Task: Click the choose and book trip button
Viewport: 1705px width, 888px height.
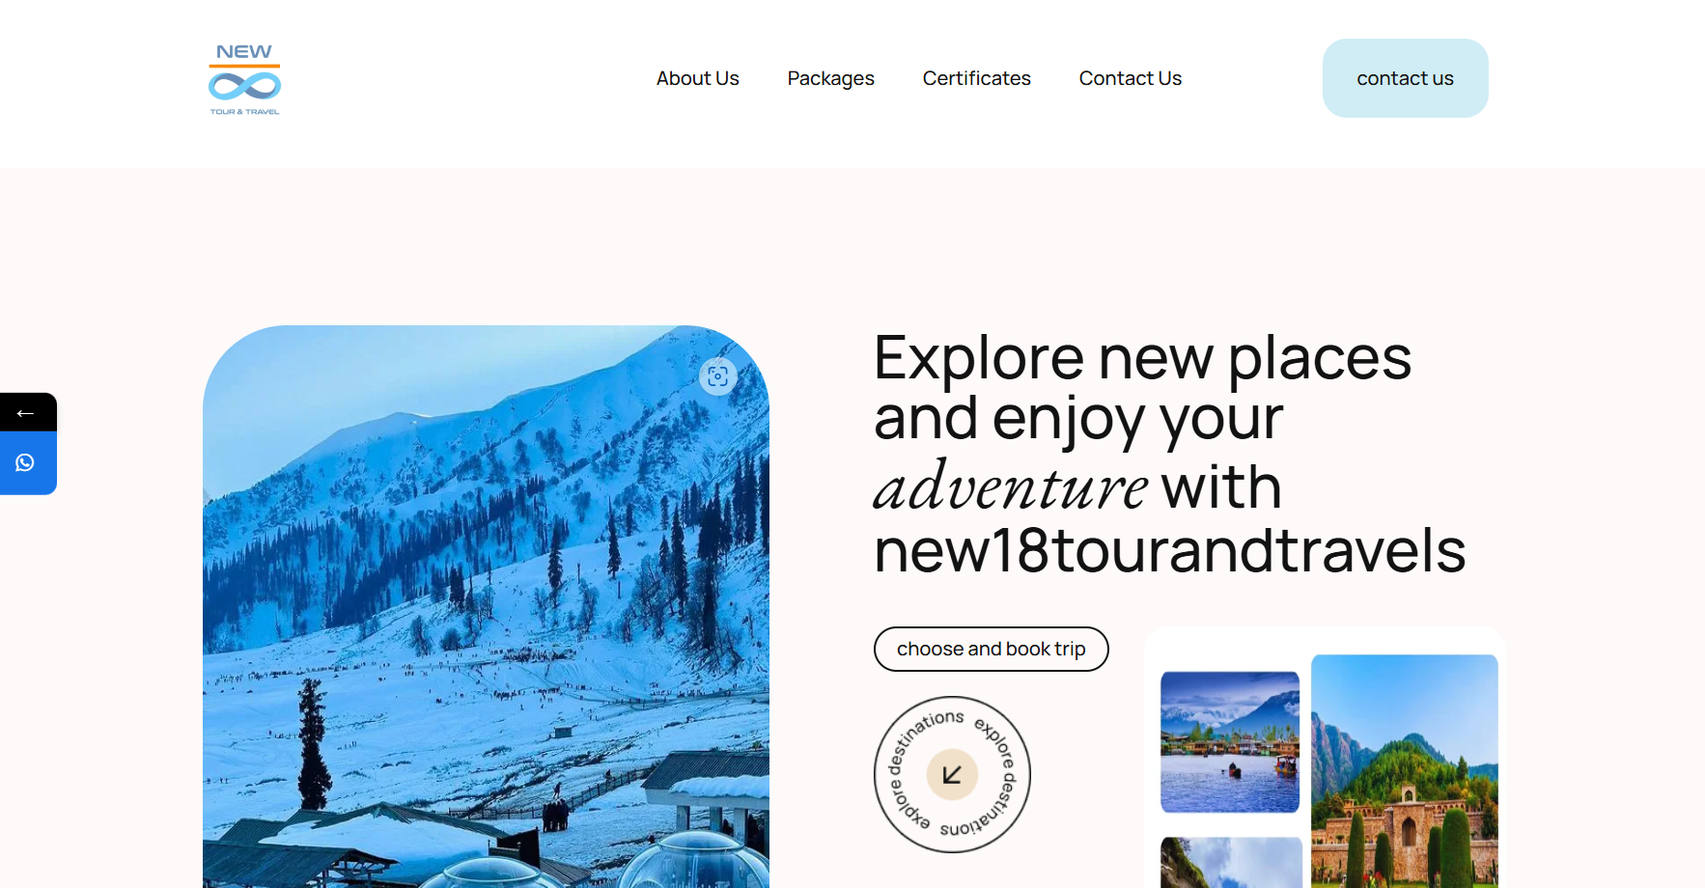Action: coord(991,649)
